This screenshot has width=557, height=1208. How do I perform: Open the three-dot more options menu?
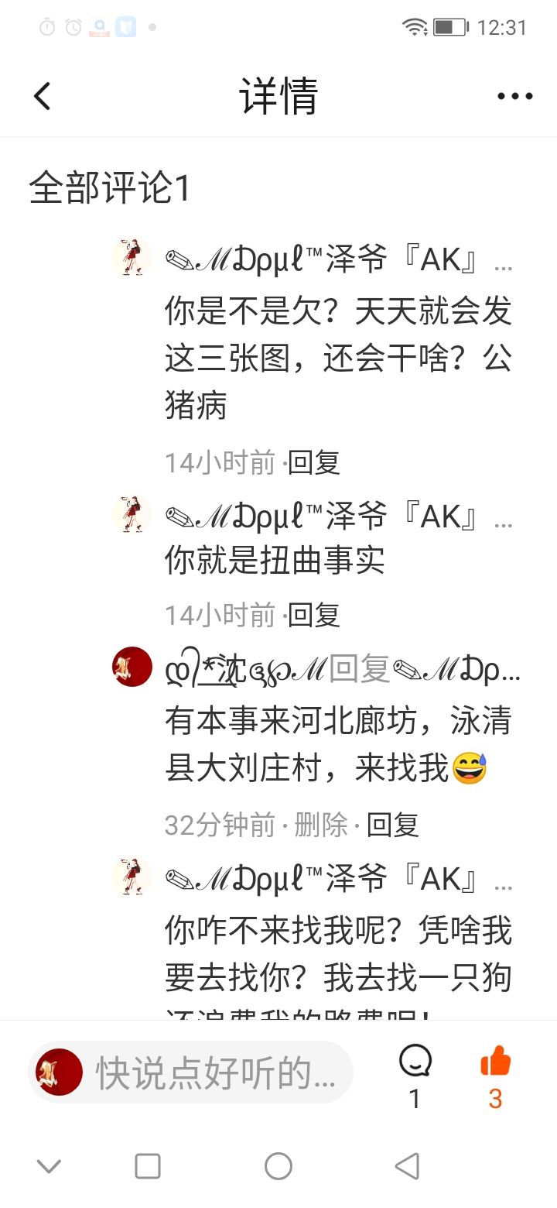515,96
